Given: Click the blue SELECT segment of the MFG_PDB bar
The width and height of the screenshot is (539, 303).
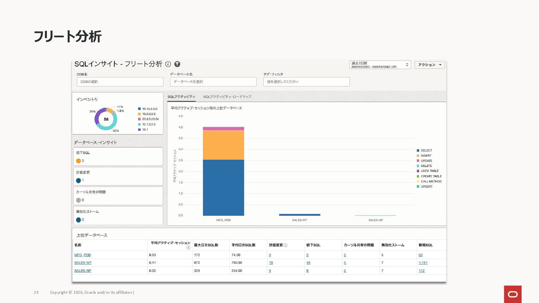Looking at the screenshot, I should [x=223, y=187].
